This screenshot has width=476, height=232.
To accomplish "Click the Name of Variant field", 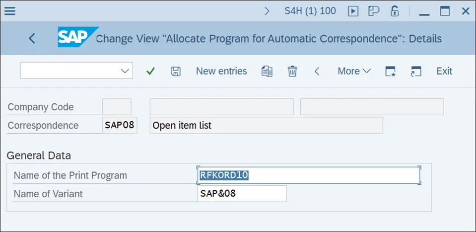I will [x=242, y=194].
